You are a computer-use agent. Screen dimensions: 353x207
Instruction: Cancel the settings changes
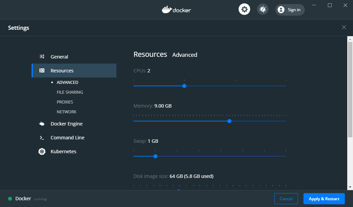pyautogui.click(x=286, y=199)
